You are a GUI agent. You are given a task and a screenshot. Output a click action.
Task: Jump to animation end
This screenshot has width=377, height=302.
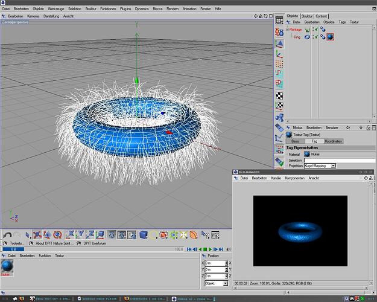click(x=221, y=249)
